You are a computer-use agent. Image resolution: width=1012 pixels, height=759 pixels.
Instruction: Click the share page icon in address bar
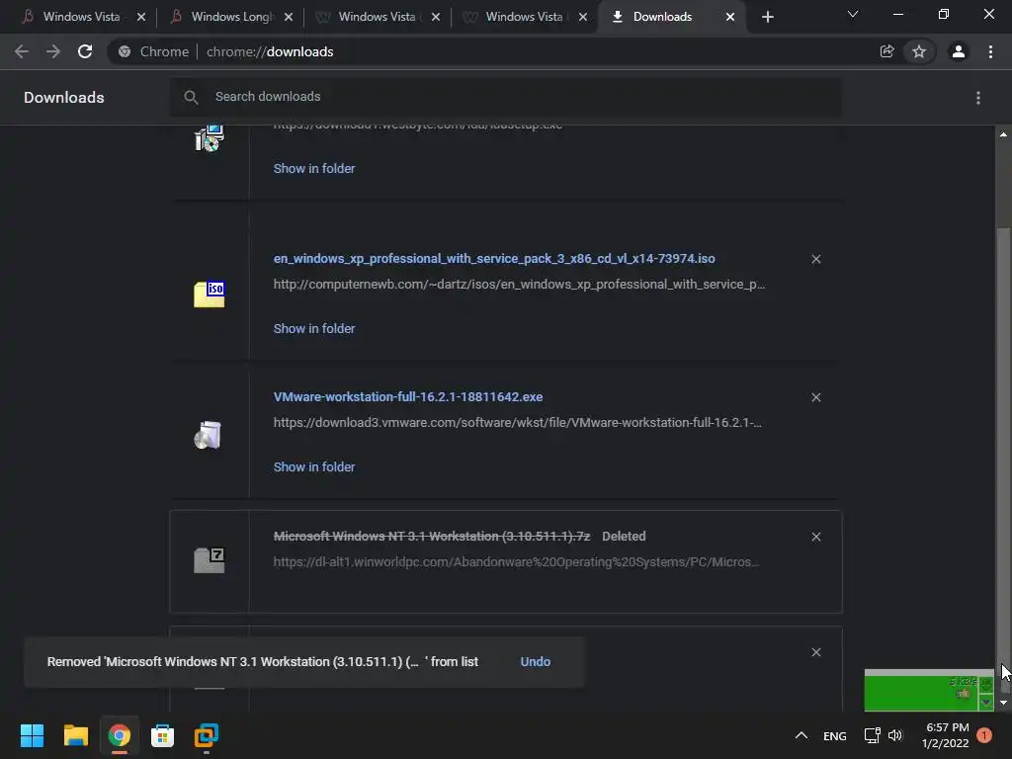886,51
